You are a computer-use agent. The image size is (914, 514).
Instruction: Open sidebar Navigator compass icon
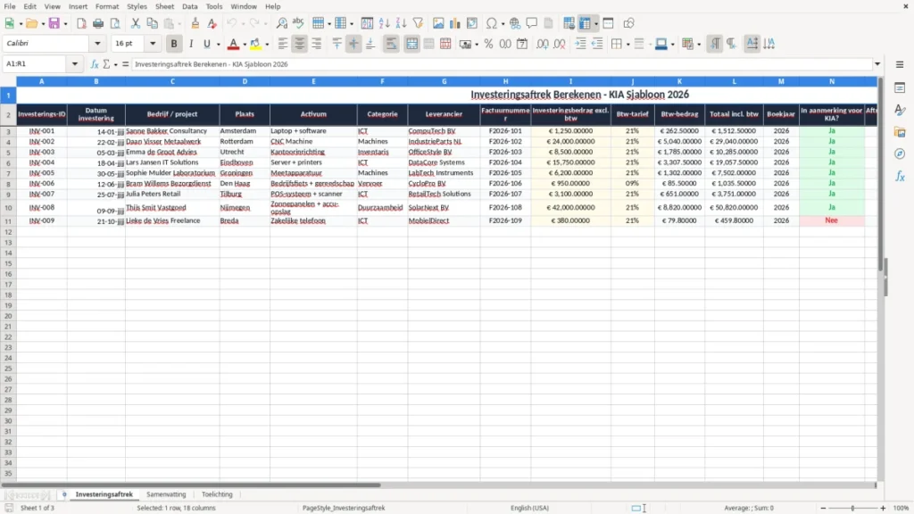(x=900, y=153)
